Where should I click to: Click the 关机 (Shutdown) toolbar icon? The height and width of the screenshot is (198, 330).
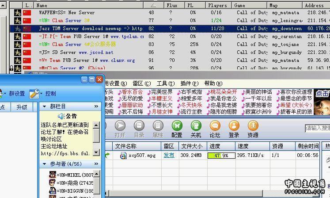[196, 126]
